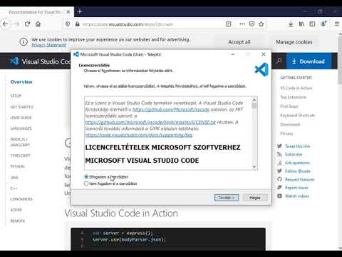This screenshot has height=257, width=342.
Task: Expand the LANGUAGES docs section
Action: (21, 128)
